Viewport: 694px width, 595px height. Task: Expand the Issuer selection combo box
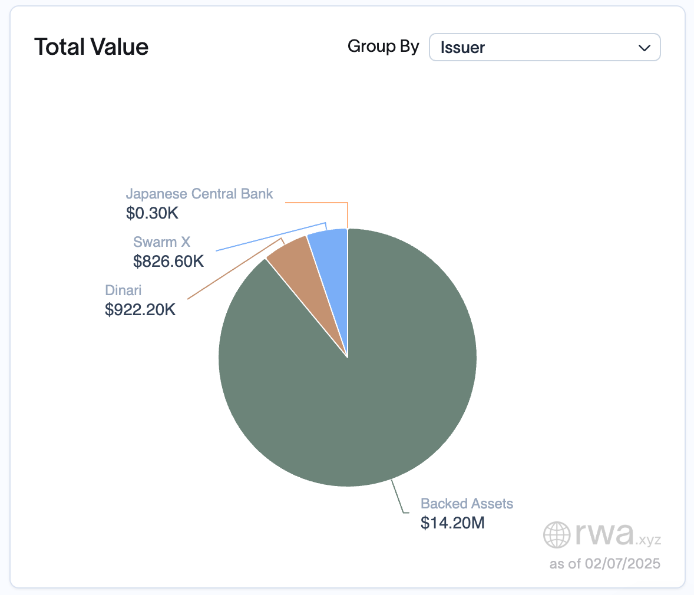click(544, 48)
